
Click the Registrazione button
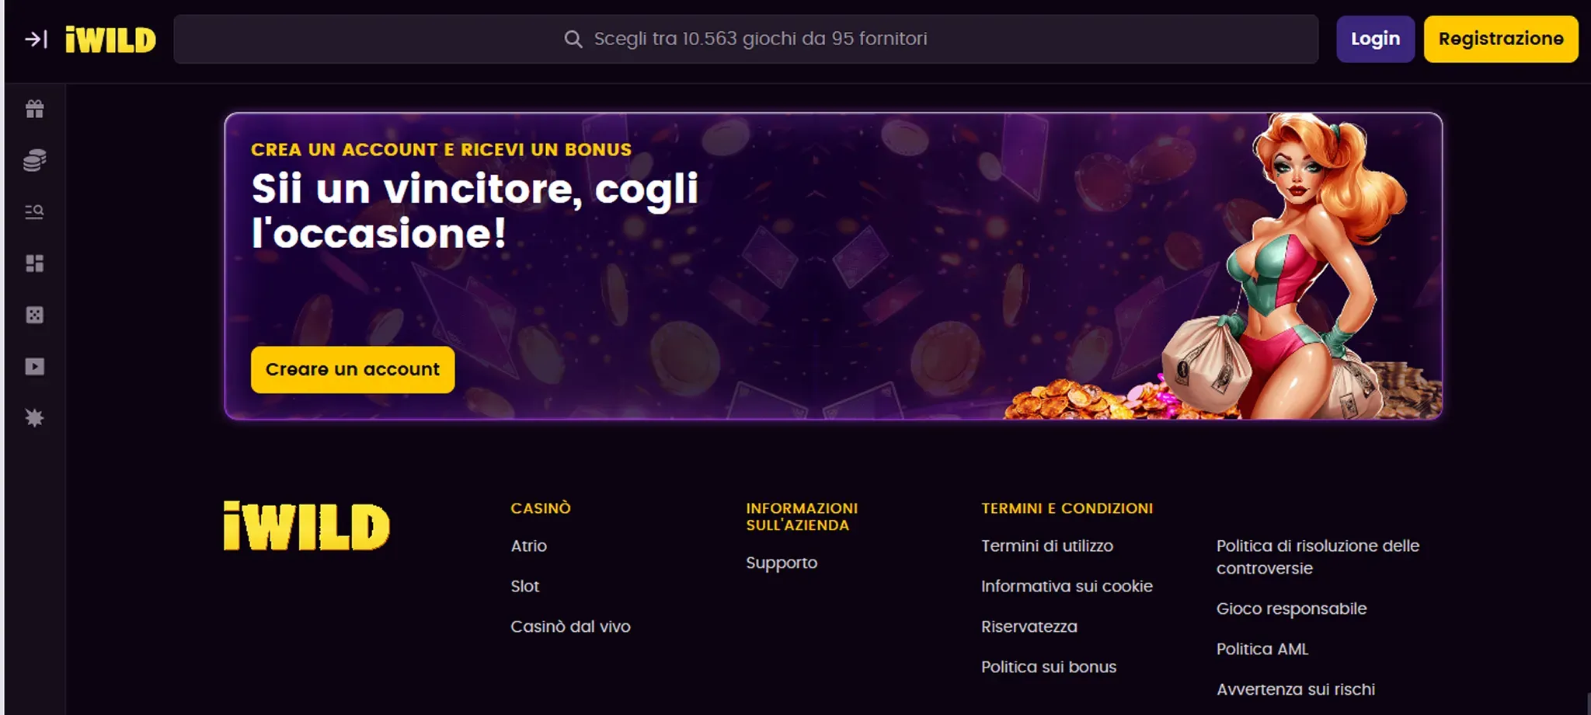(1501, 39)
